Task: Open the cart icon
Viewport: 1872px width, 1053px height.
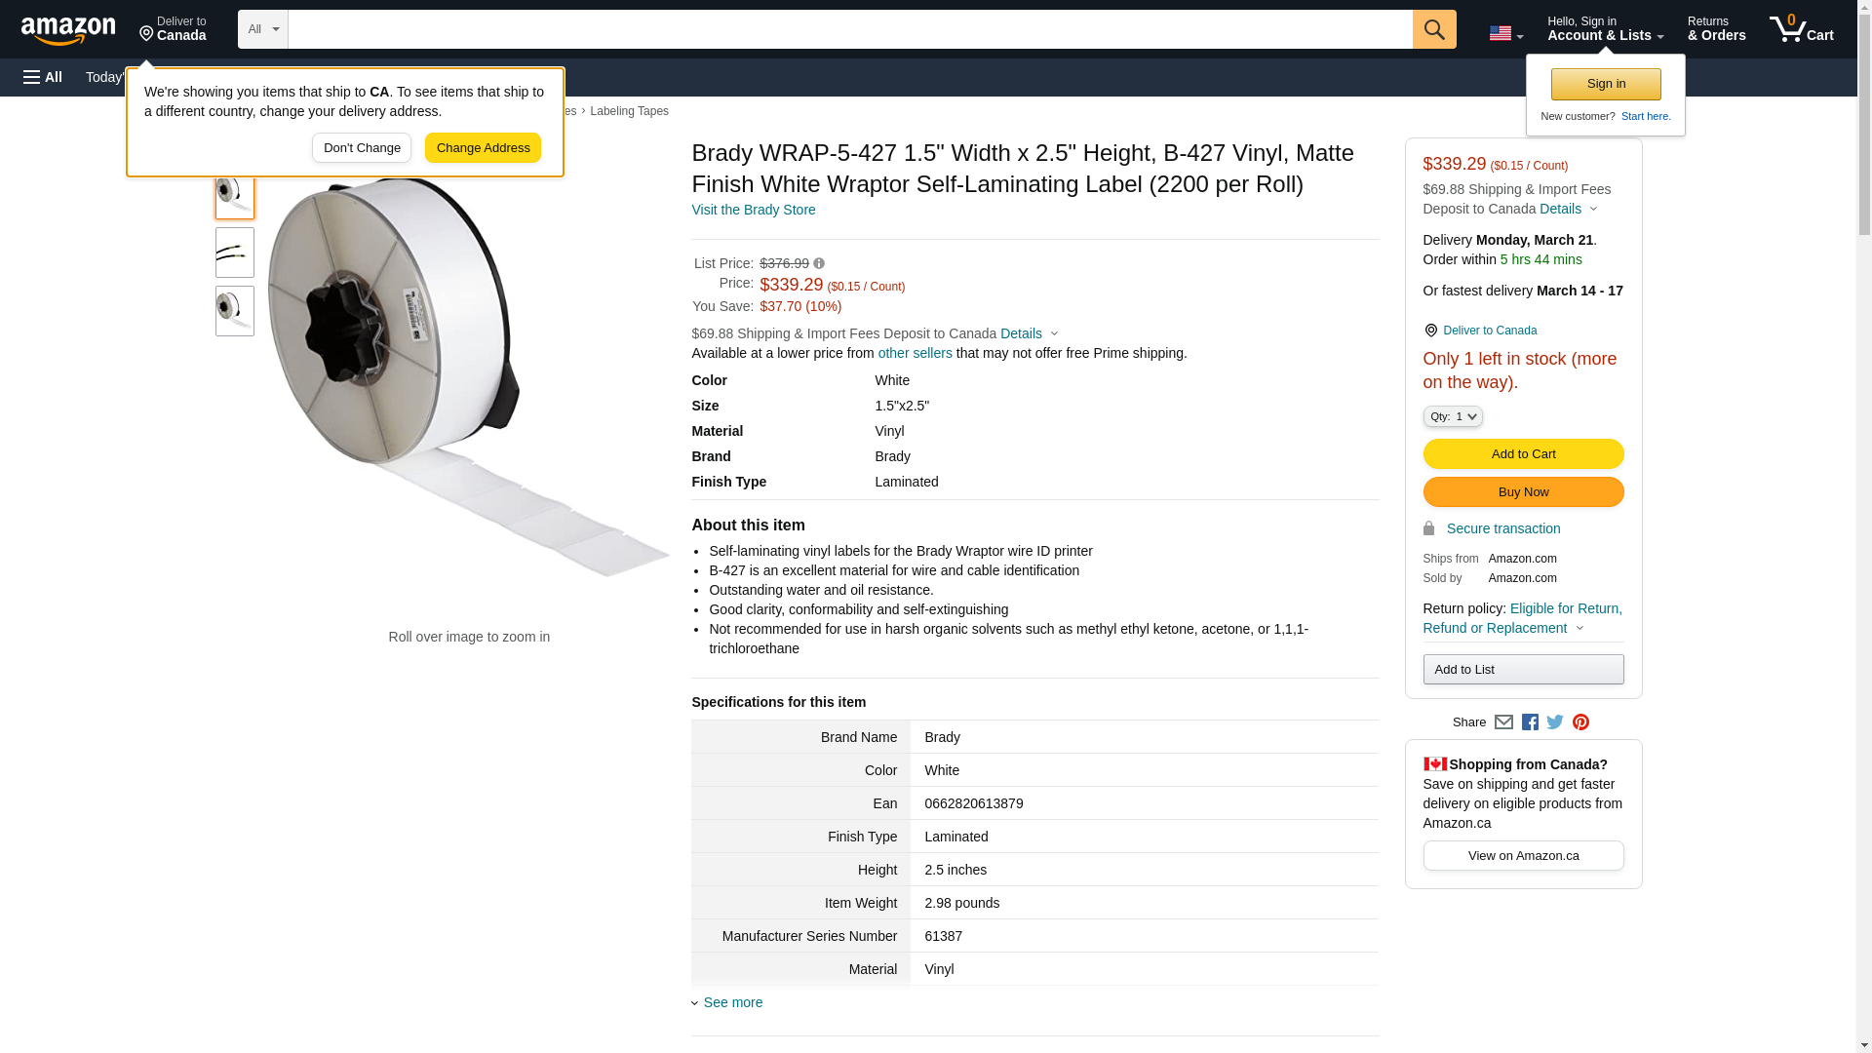Action: pyautogui.click(x=1801, y=29)
